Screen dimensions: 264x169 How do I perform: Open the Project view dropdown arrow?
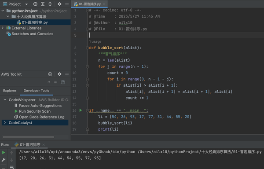26,4
